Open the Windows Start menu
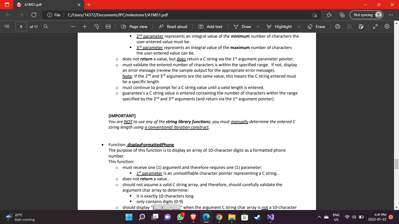The width and height of the screenshot is (399, 224). [129, 217]
